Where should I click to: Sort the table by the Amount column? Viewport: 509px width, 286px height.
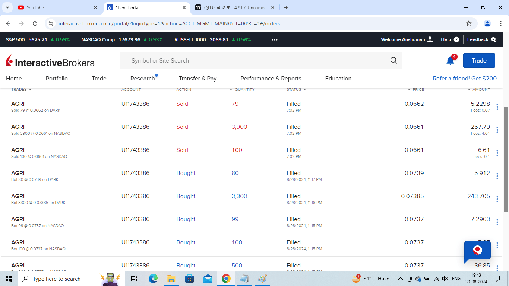coord(479,89)
